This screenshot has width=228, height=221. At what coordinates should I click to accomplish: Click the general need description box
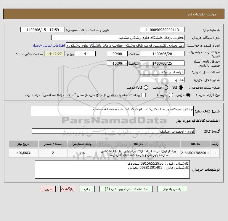click(x=112, y=111)
